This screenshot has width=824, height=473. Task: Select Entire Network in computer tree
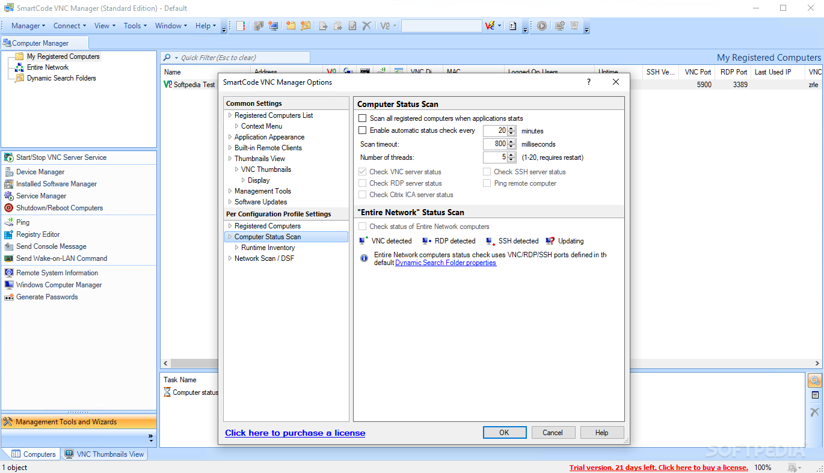(x=48, y=67)
